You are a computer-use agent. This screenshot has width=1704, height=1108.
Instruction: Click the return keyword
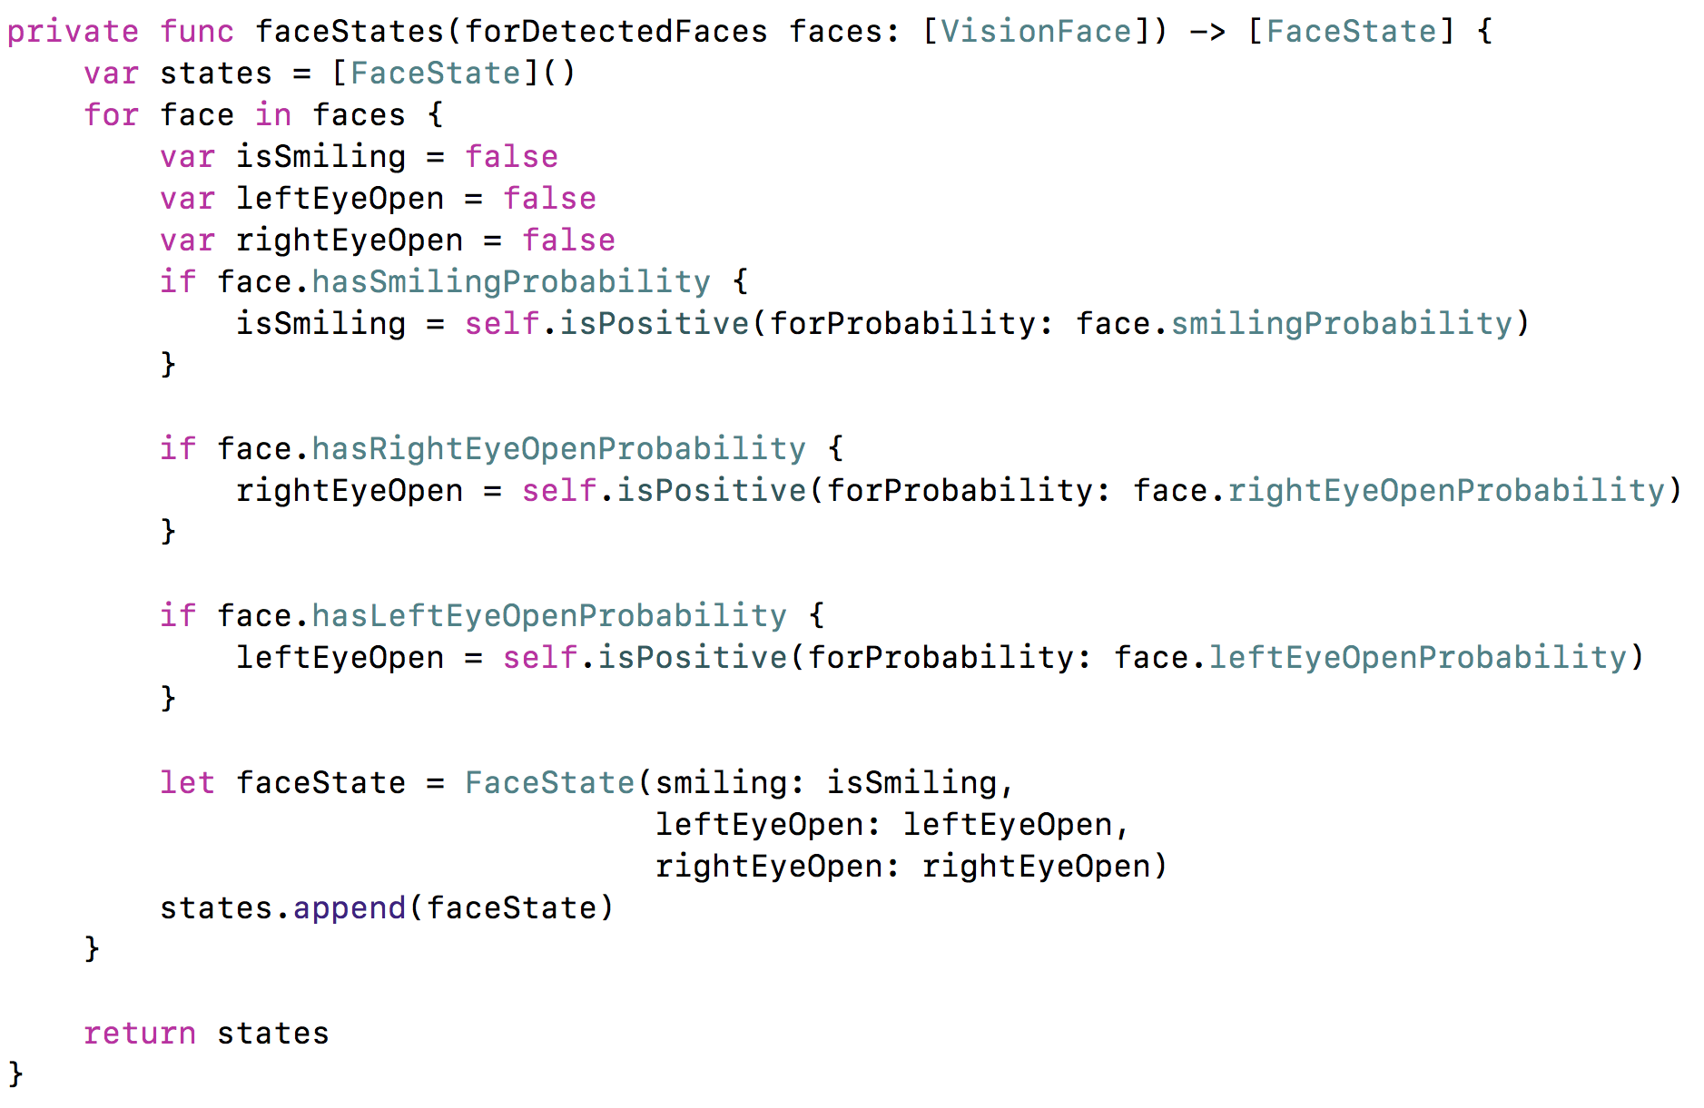point(139,1034)
